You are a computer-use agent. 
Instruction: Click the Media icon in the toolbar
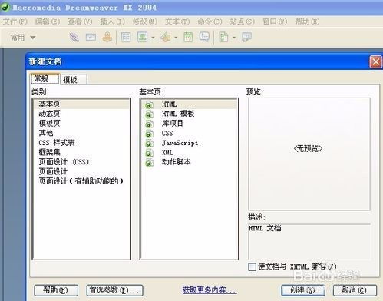166,38
